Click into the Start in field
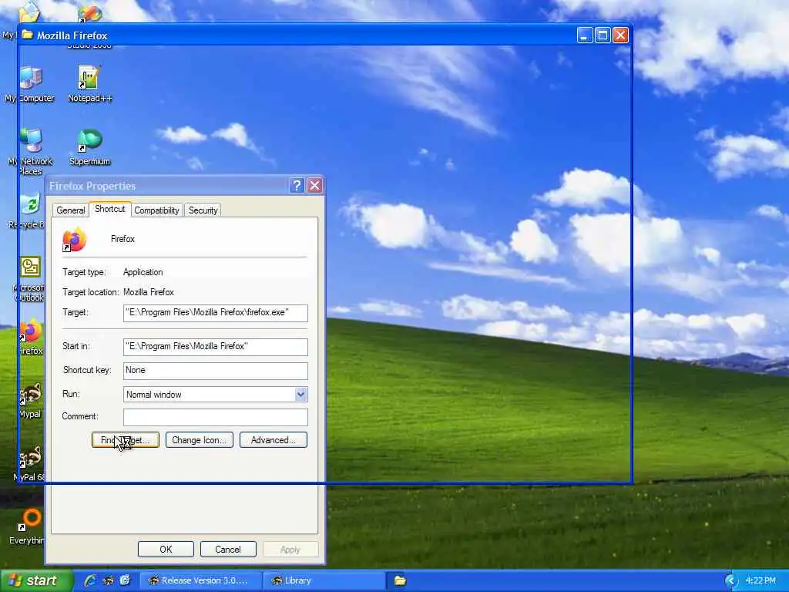The width and height of the screenshot is (789, 592). (x=216, y=346)
